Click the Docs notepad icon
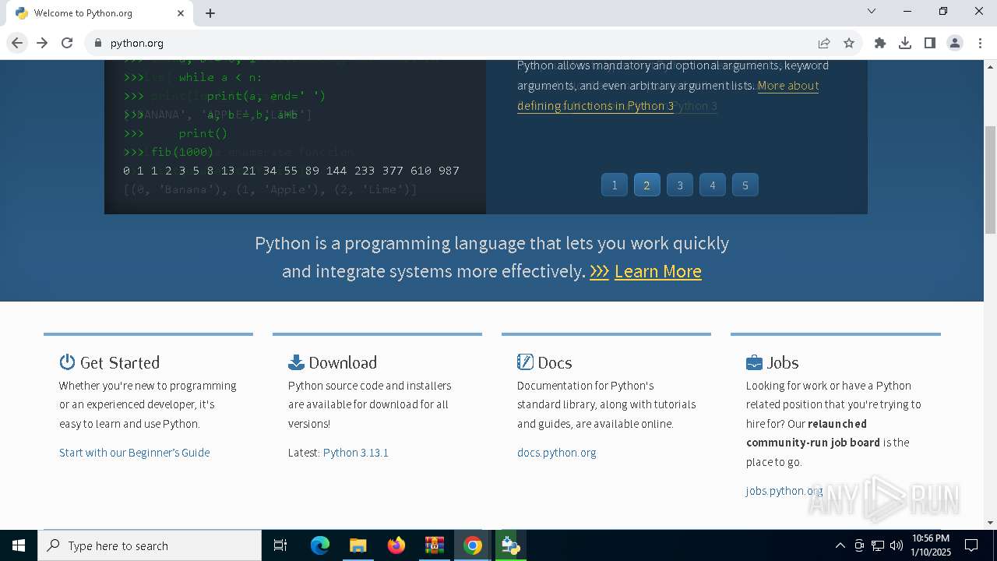Image resolution: width=997 pixels, height=561 pixels. coord(525,362)
